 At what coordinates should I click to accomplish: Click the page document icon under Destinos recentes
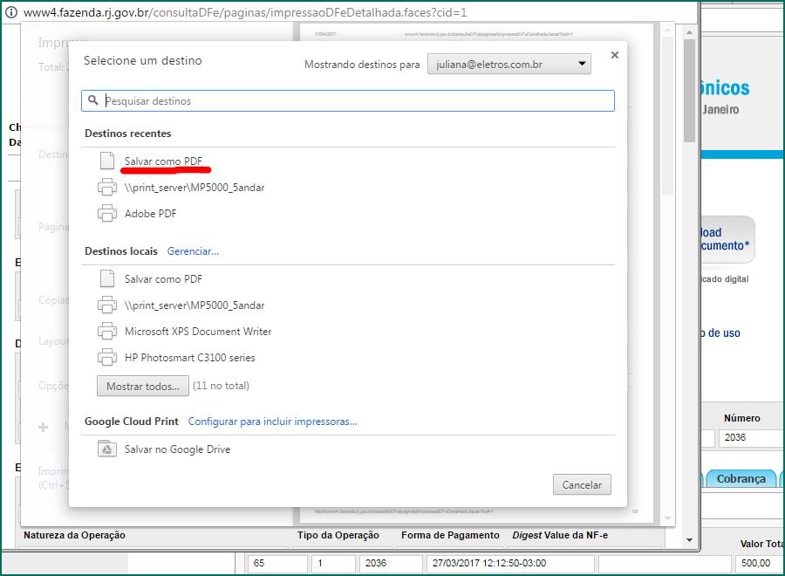tap(106, 161)
